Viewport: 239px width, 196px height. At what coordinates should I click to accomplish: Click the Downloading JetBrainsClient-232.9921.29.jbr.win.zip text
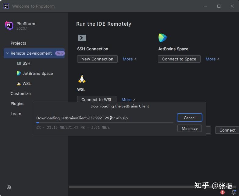(82, 118)
